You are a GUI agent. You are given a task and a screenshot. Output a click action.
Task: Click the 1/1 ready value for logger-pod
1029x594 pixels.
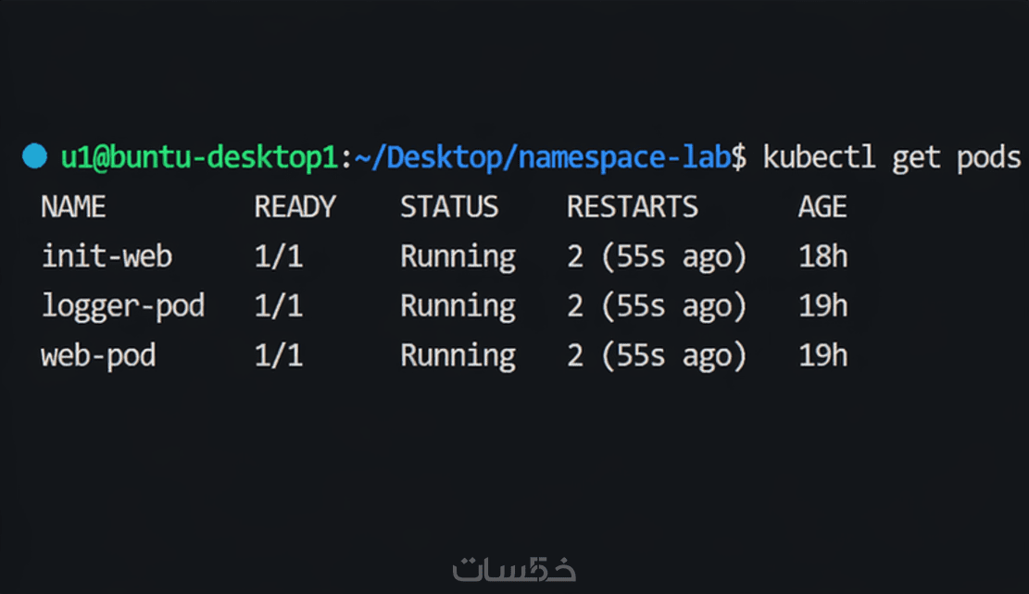point(279,305)
